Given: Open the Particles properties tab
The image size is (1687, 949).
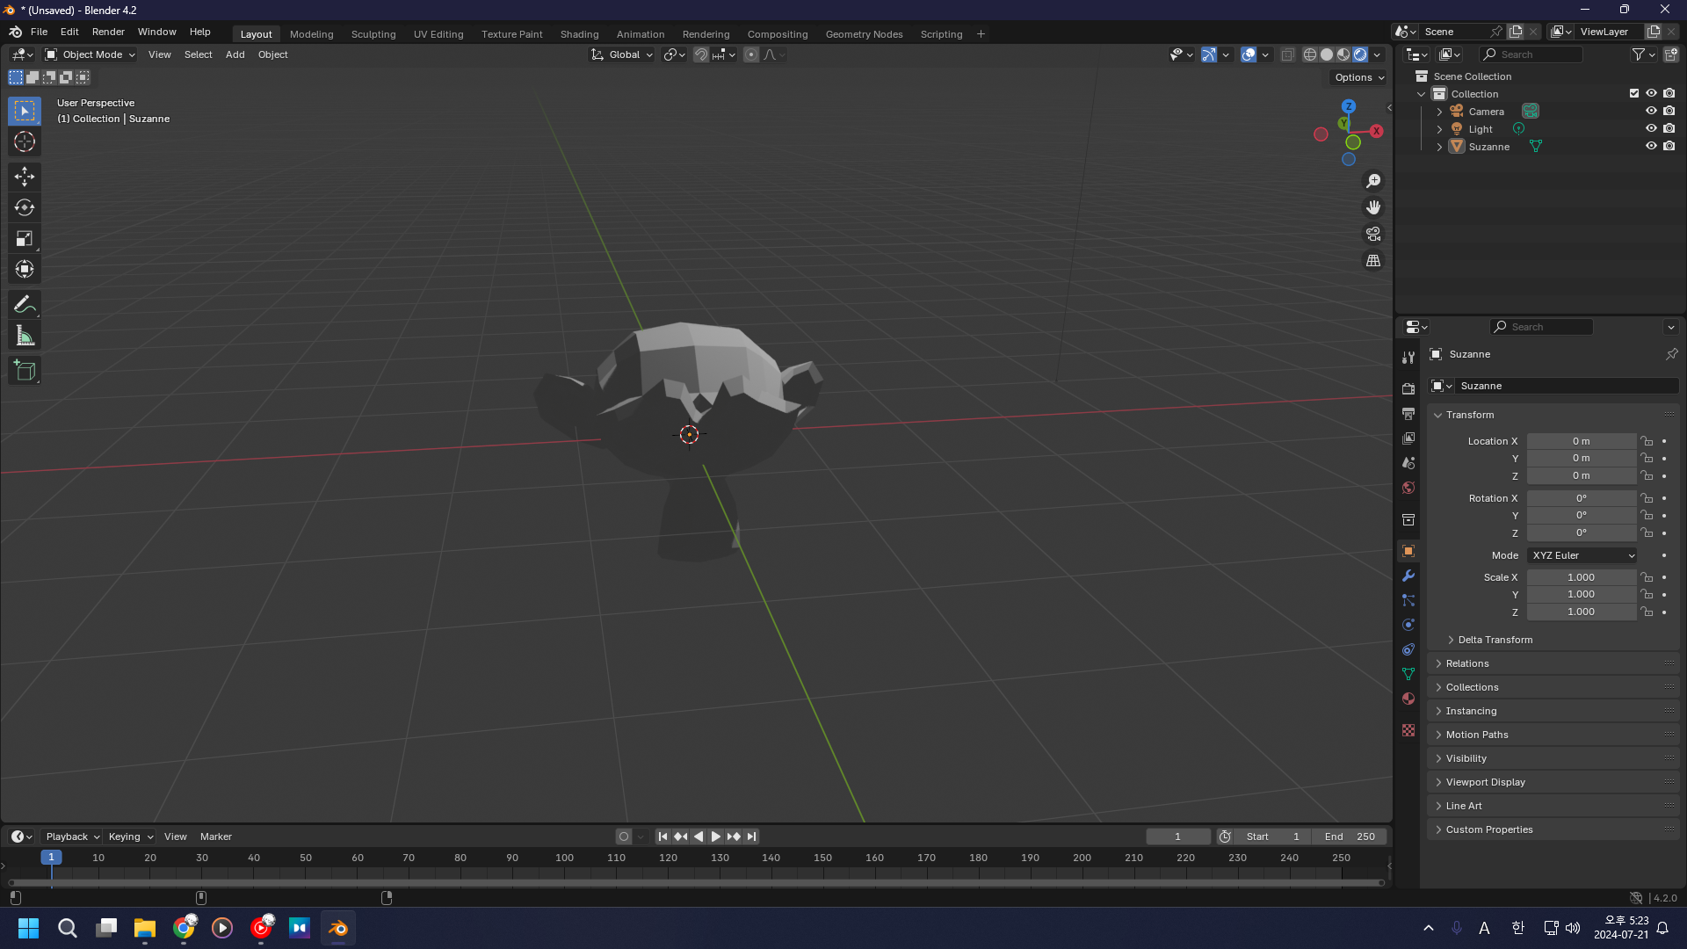Looking at the screenshot, I should 1408,600.
